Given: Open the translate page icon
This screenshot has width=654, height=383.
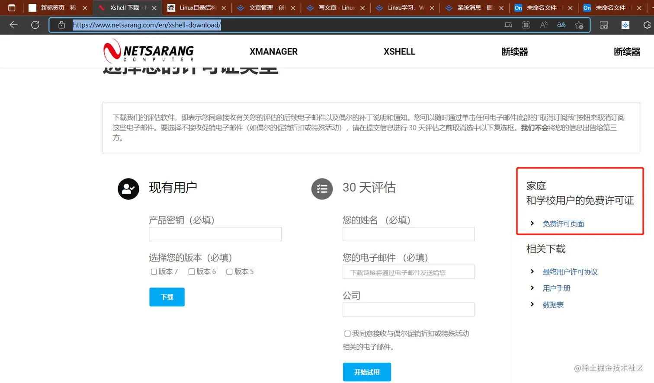Looking at the screenshot, I should point(561,25).
